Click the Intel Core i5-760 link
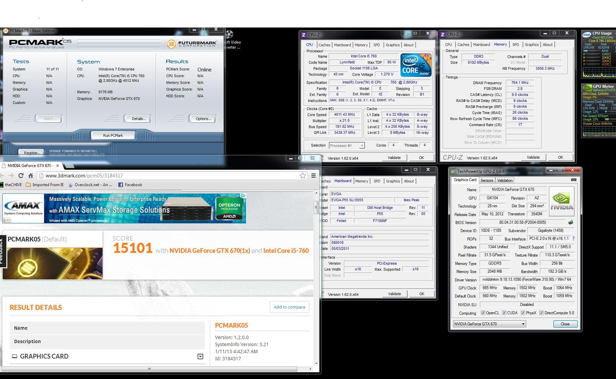The height and width of the screenshot is (379, 616). tap(286, 251)
